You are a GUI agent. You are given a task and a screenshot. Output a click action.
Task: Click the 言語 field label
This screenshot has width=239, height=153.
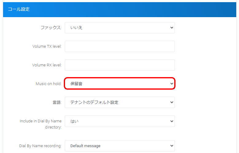(x=57, y=103)
